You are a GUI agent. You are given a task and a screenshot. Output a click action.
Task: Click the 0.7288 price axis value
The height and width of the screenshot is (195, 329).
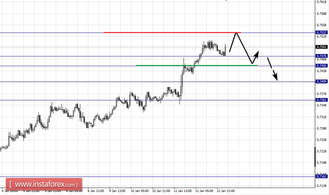[322, 129]
